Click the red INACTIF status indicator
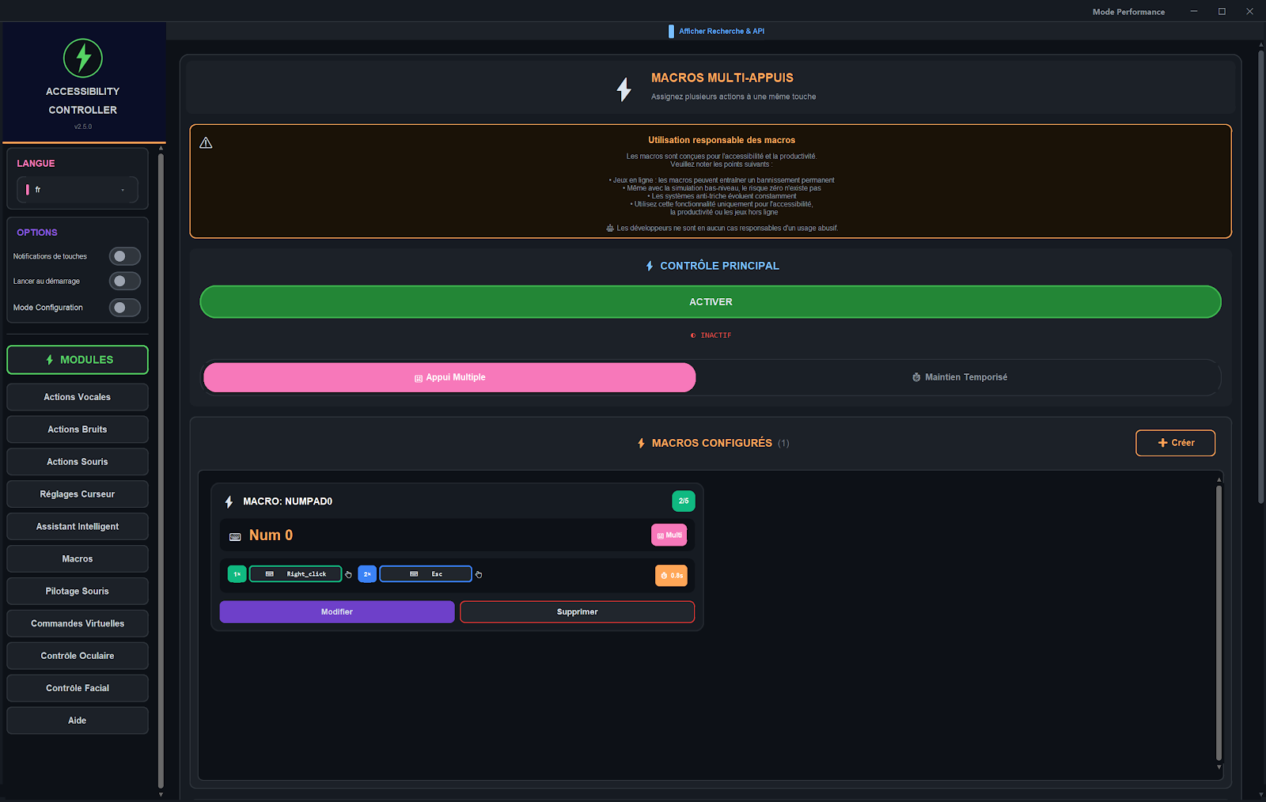Image resolution: width=1266 pixels, height=802 pixels. (x=711, y=335)
